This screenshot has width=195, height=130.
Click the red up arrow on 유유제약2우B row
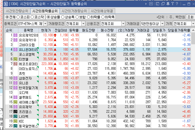(x=55, y=35)
